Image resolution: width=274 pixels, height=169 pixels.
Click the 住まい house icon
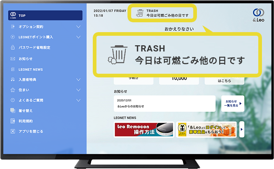coord(13,90)
